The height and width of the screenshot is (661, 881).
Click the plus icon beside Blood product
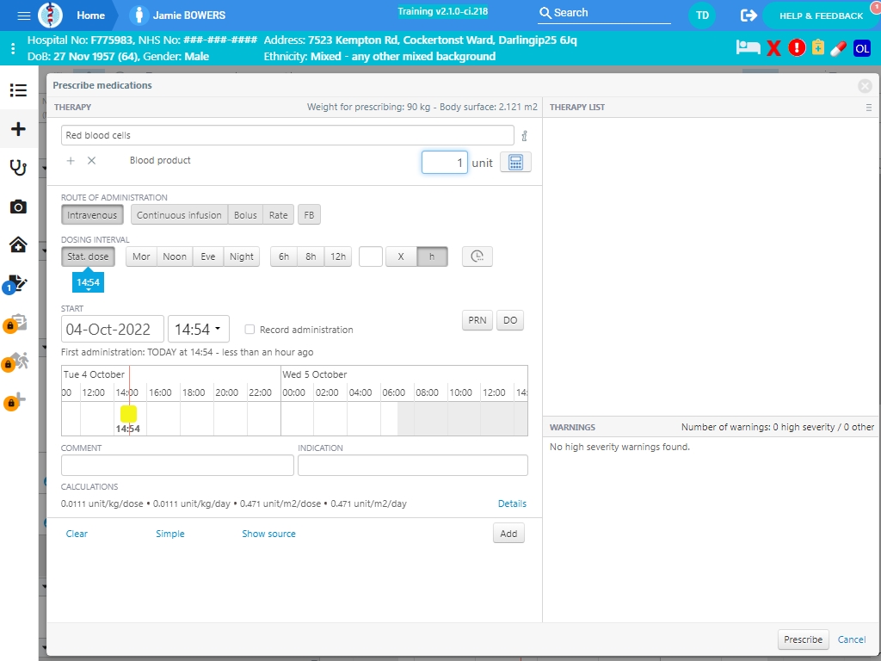71,161
